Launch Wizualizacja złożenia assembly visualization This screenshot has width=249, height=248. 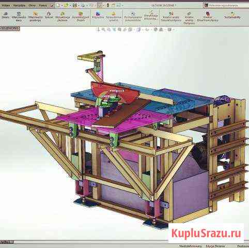tap(63, 17)
